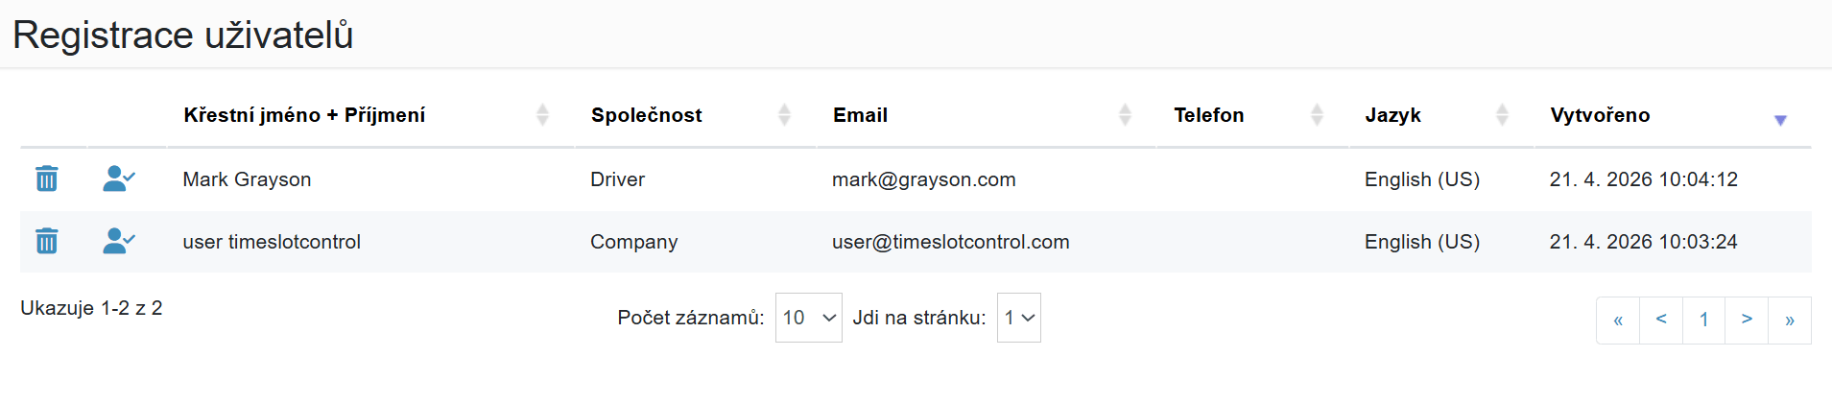Sort by Telefon column arrows
Screen dimensions: 1832x404
coord(1317,115)
